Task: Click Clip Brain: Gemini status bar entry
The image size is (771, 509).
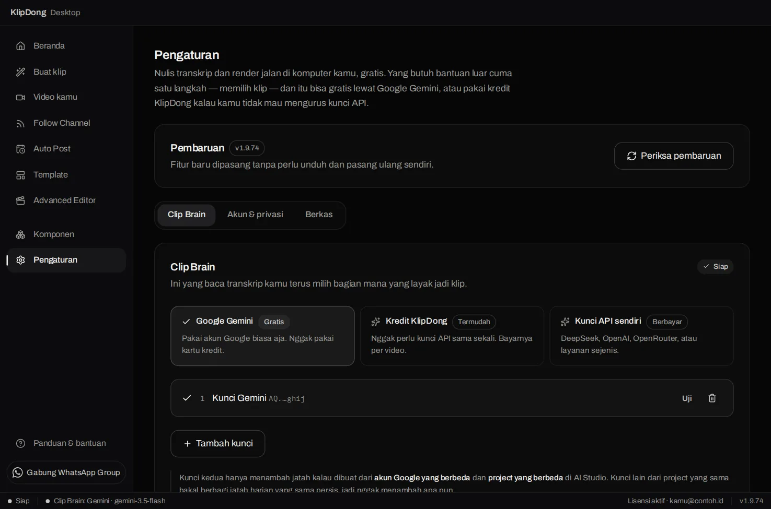Action: point(106,501)
